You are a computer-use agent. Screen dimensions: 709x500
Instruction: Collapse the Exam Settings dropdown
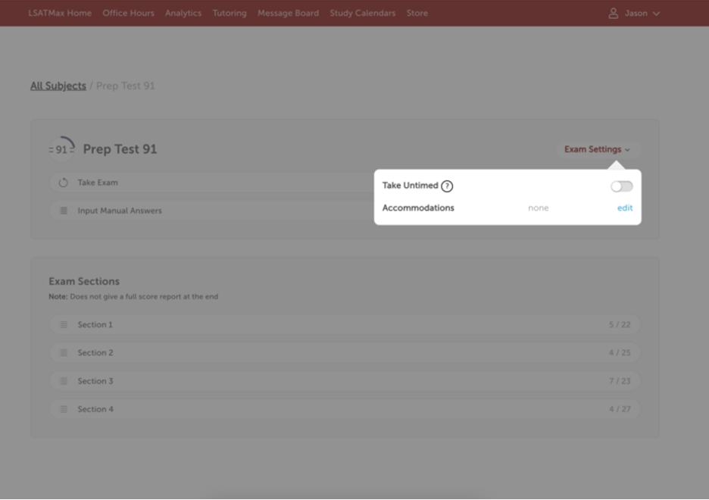tap(597, 149)
